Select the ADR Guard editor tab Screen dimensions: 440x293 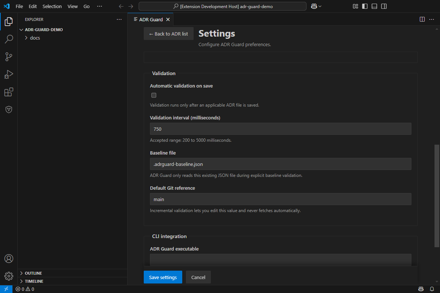pyautogui.click(x=151, y=19)
